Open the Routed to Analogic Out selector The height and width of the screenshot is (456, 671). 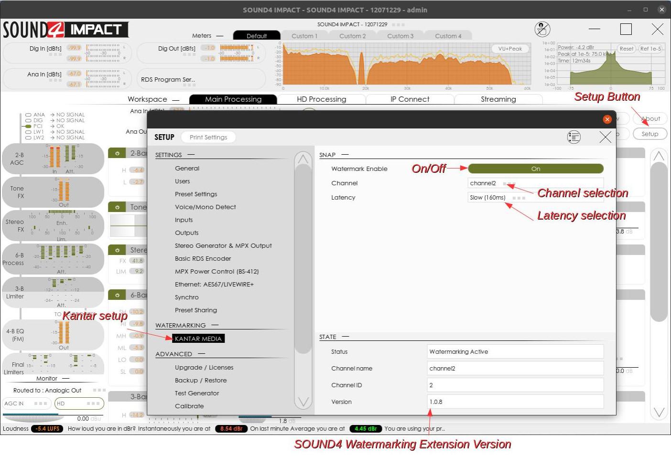coord(59,390)
